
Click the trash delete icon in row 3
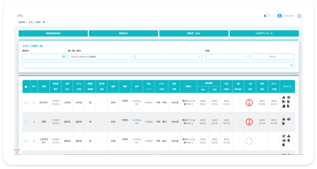tap(284, 144)
